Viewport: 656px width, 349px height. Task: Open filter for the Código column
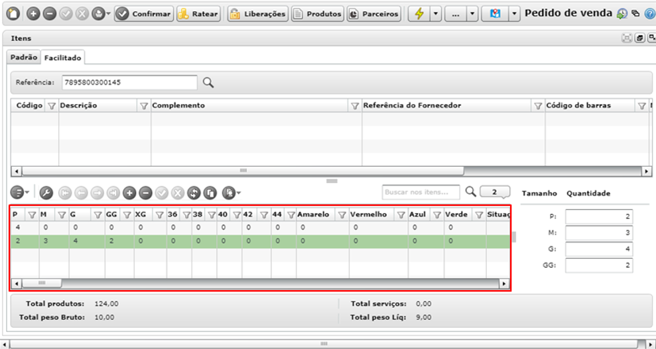pyautogui.click(x=52, y=106)
